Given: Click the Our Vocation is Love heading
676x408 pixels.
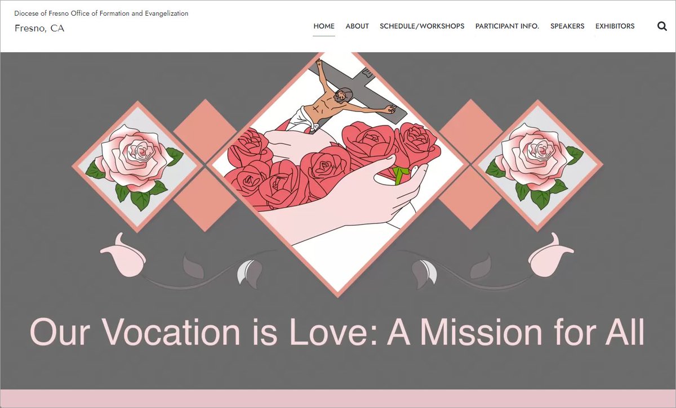Looking at the screenshot, I should point(338,332).
